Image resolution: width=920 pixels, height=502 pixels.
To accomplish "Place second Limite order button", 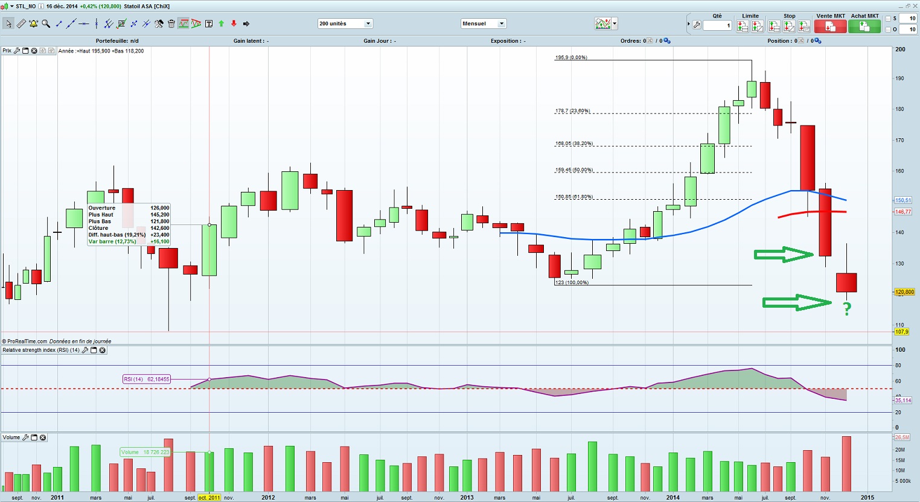I will point(758,26).
